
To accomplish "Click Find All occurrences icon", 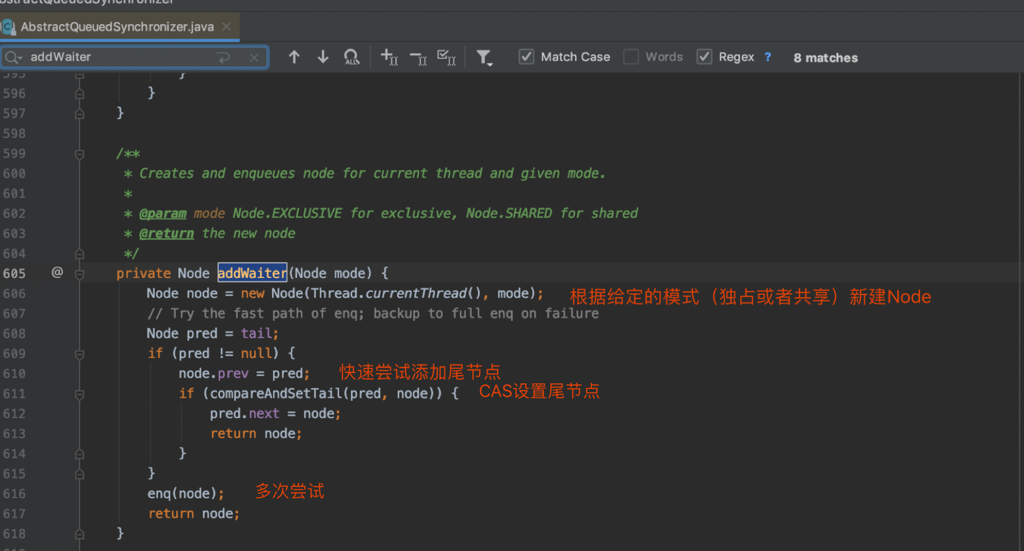I will point(352,57).
